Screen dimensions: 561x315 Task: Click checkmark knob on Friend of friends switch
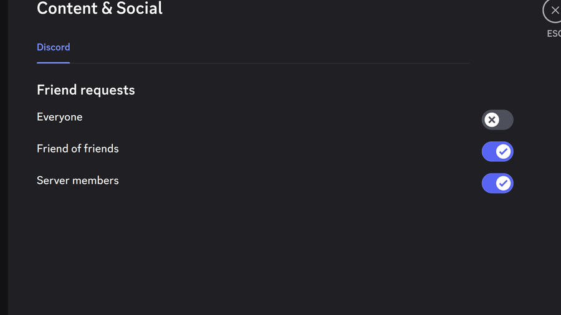(503, 151)
